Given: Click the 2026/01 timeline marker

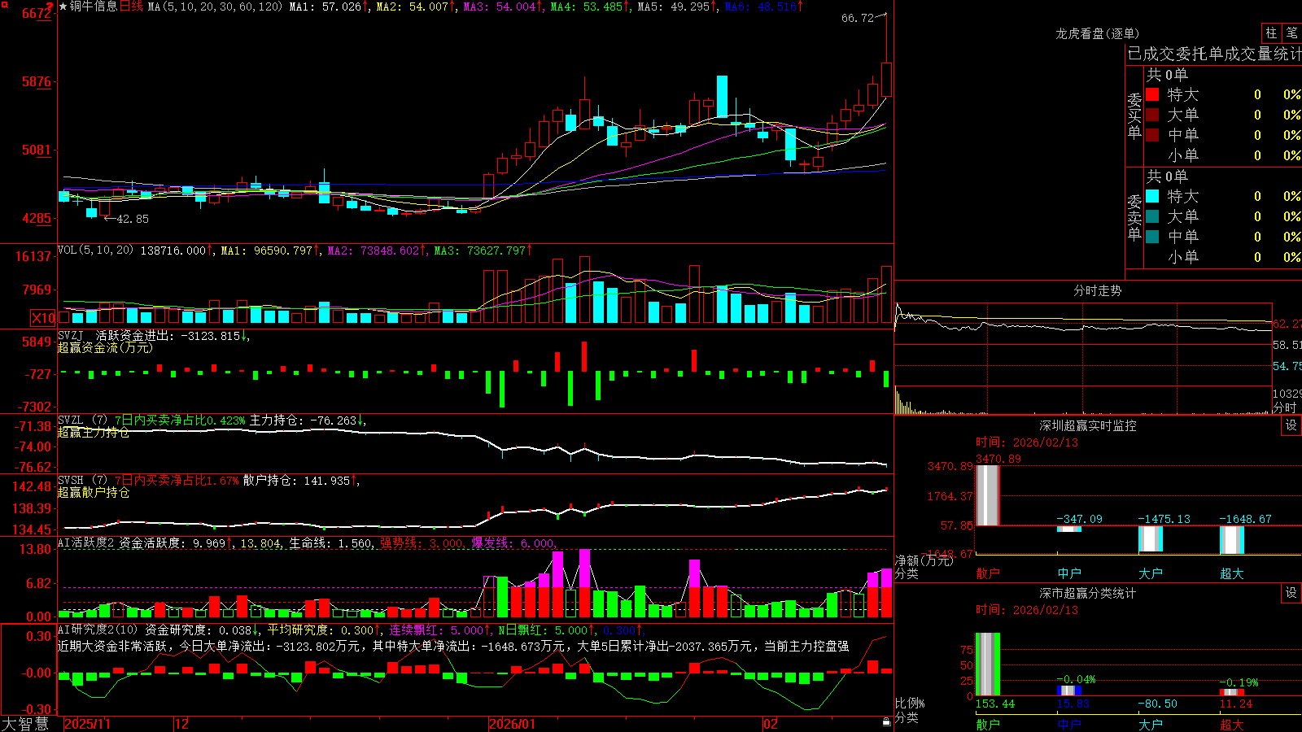Looking at the screenshot, I should pyautogui.click(x=512, y=724).
